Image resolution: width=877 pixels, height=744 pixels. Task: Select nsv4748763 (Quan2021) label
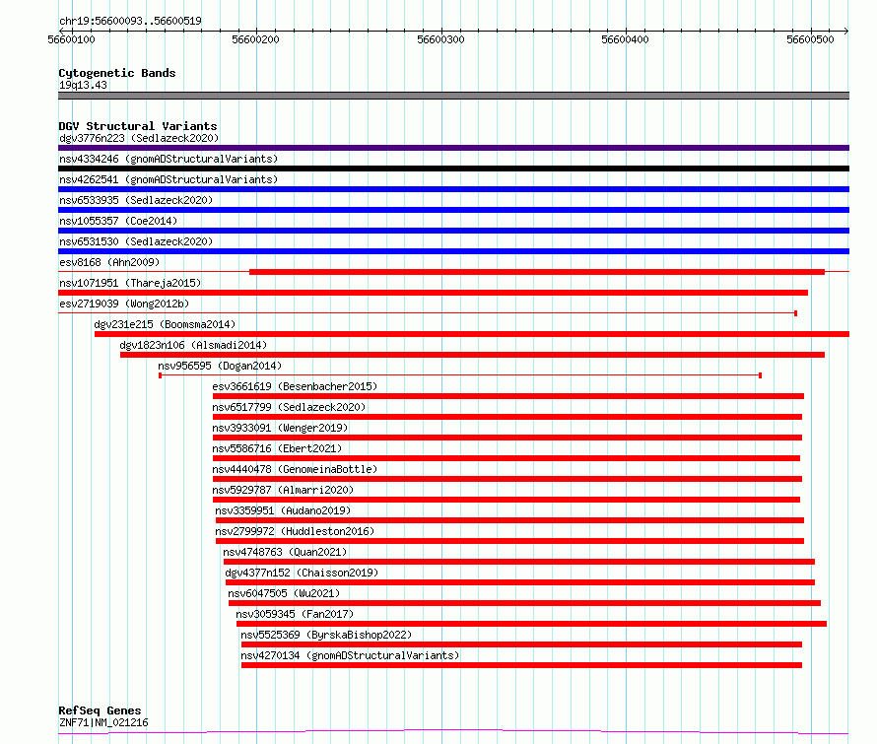click(x=285, y=552)
